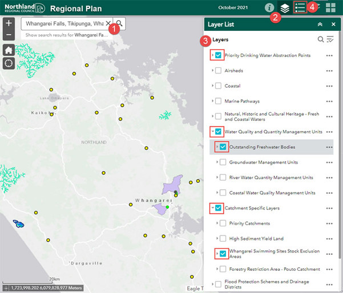Expand High Sediment Yield Land sublayer
The width and height of the screenshot is (343, 293).
(x=217, y=238)
